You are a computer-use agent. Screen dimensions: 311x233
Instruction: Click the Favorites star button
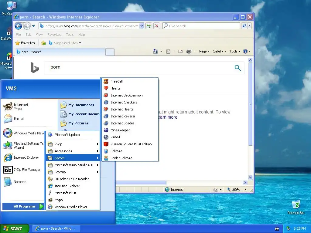click(25, 43)
